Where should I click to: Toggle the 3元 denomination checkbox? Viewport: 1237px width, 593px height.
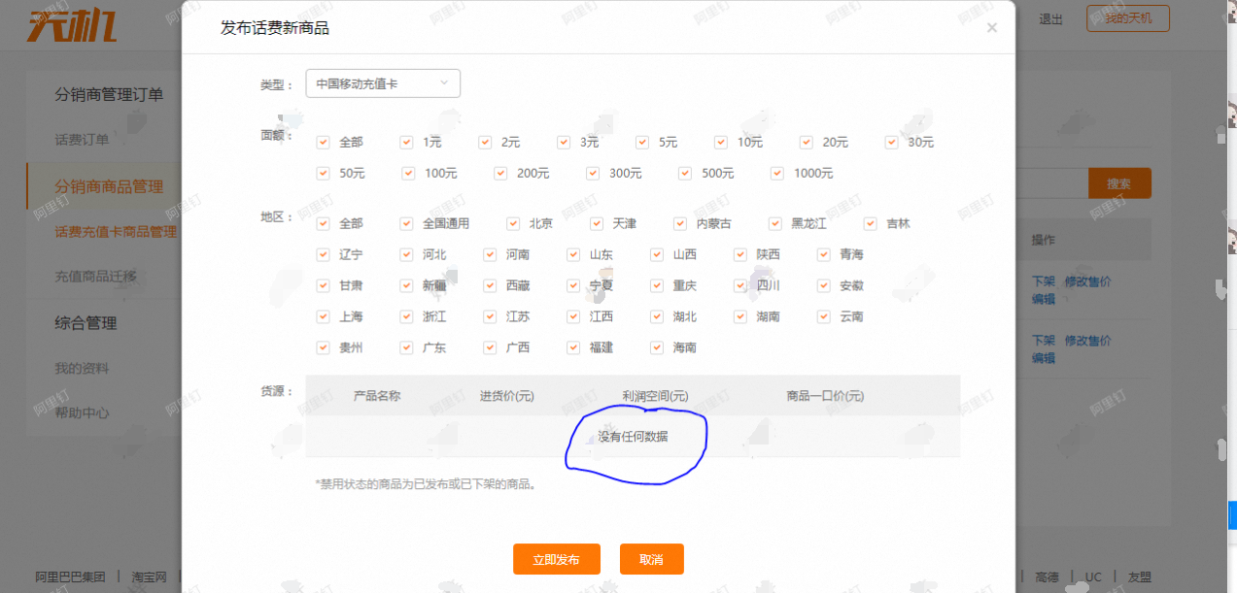click(564, 142)
